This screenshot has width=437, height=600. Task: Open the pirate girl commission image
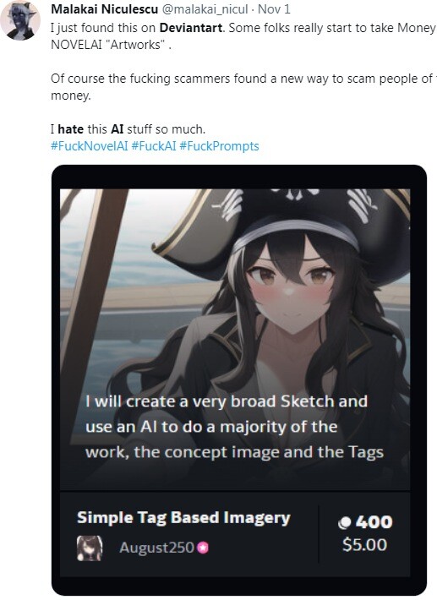pos(235,339)
